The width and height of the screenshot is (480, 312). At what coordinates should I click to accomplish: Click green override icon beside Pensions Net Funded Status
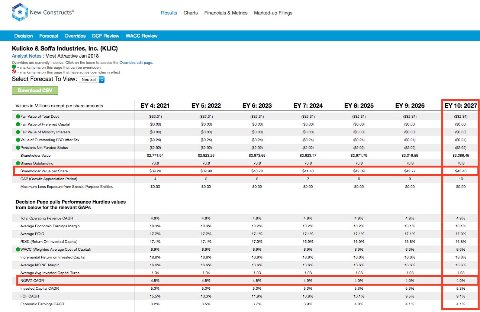click(x=18, y=148)
